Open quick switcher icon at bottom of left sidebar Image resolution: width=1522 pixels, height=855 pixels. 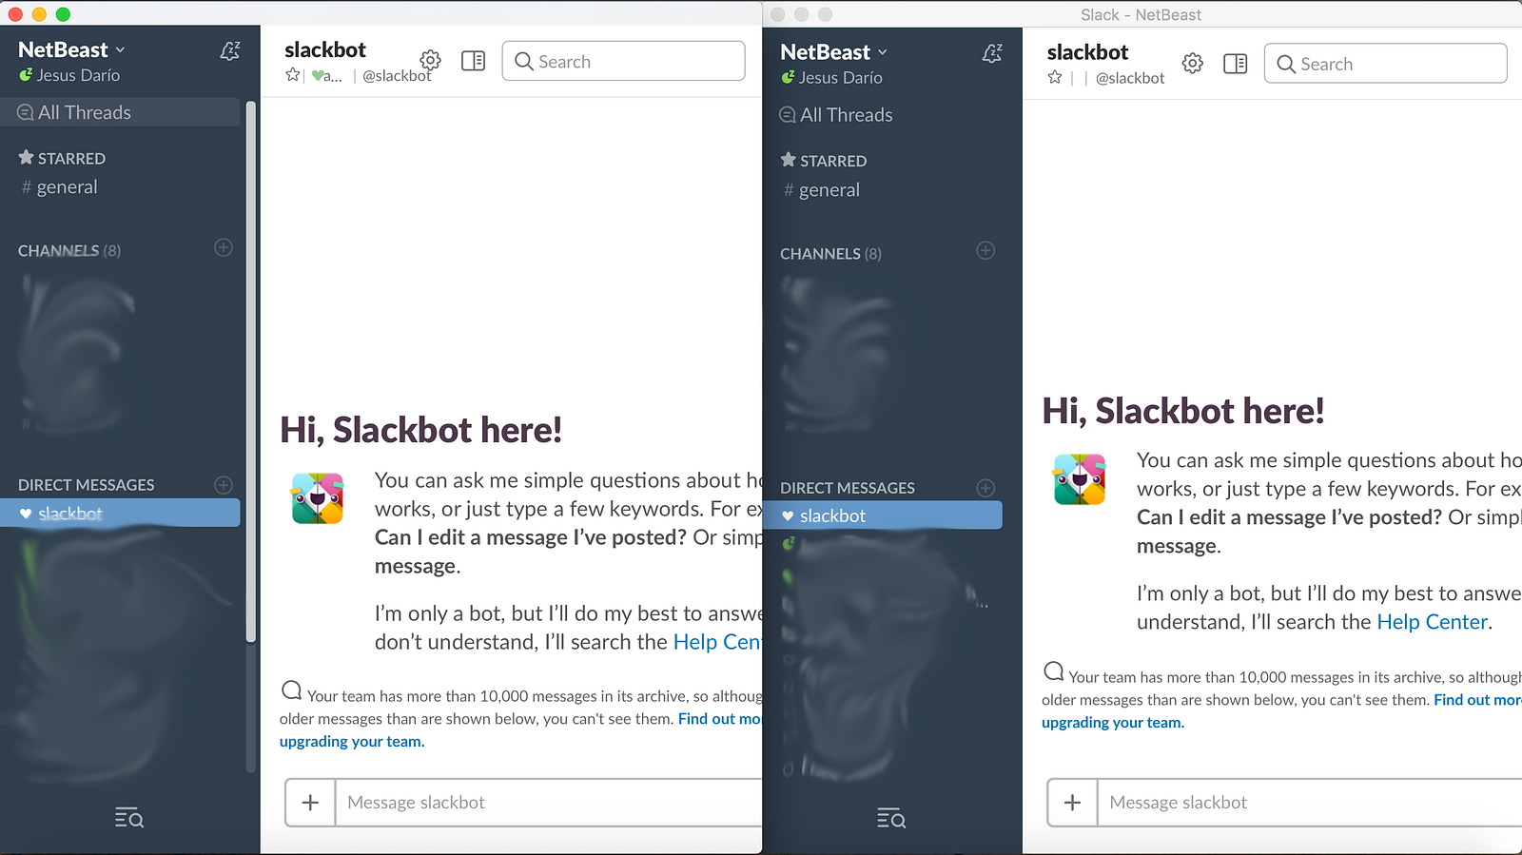point(128,818)
